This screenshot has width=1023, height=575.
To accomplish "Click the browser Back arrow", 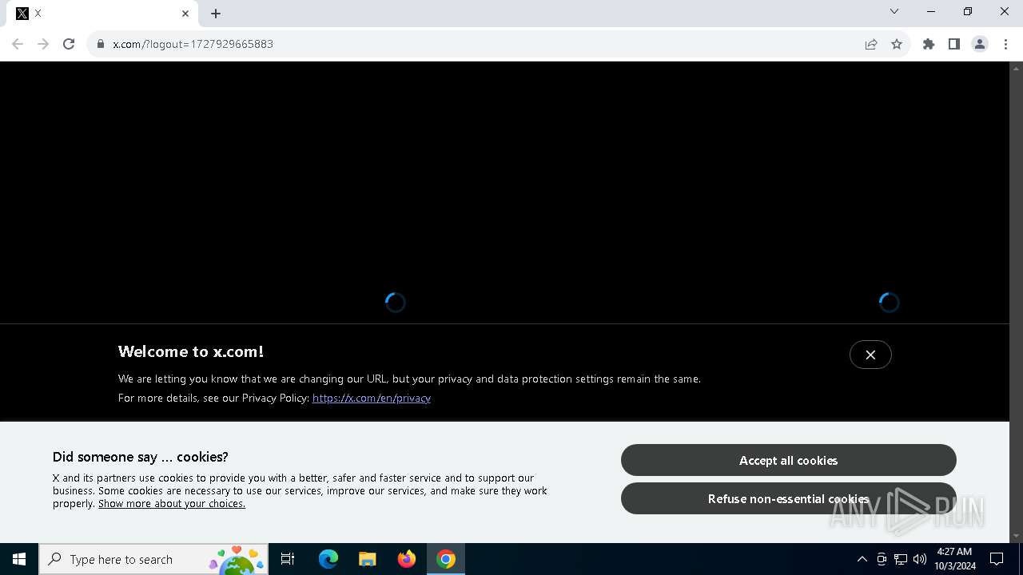I will (x=18, y=44).
